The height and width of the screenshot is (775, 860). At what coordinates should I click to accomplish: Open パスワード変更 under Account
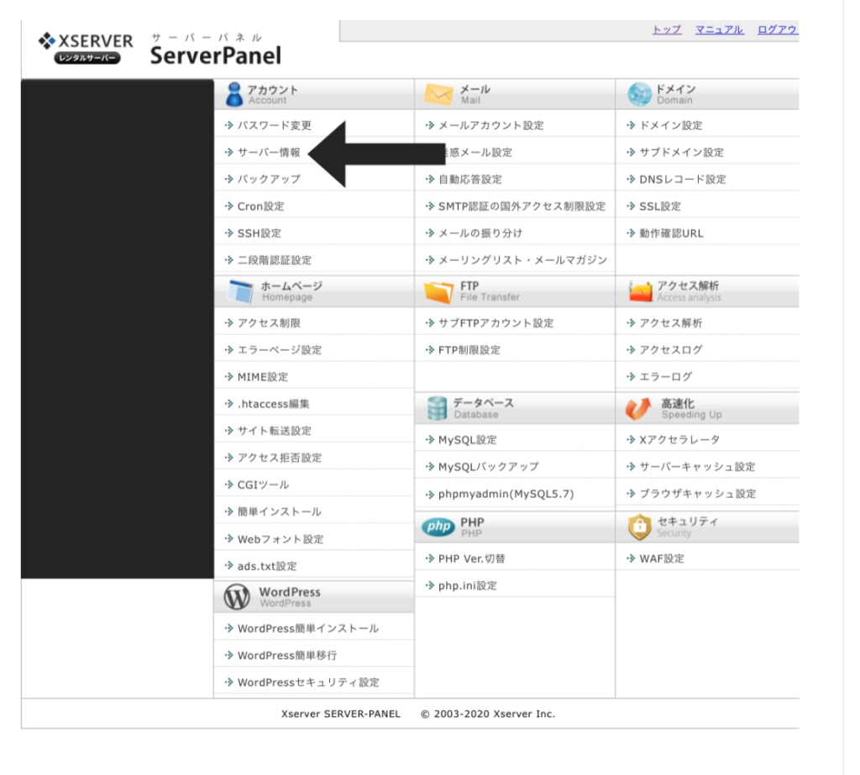[275, 126]
